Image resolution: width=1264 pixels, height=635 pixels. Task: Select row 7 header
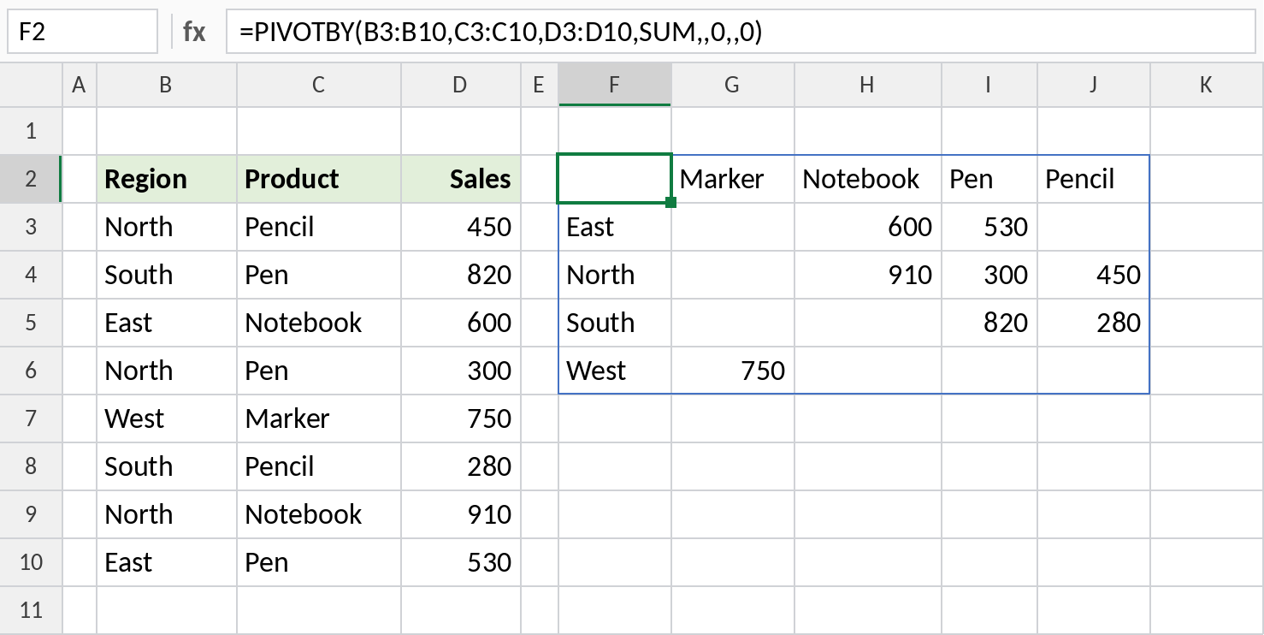[31, 418]
